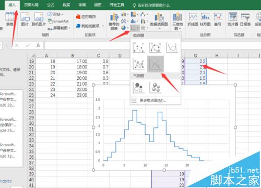Click the formula bar cancel X icon
The height and width of the screenshot is (188, 261).
point(17,45)
